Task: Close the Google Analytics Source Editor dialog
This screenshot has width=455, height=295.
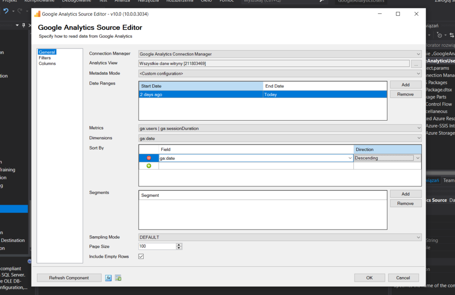Action: pyautogui.click(x=416, y=14)
